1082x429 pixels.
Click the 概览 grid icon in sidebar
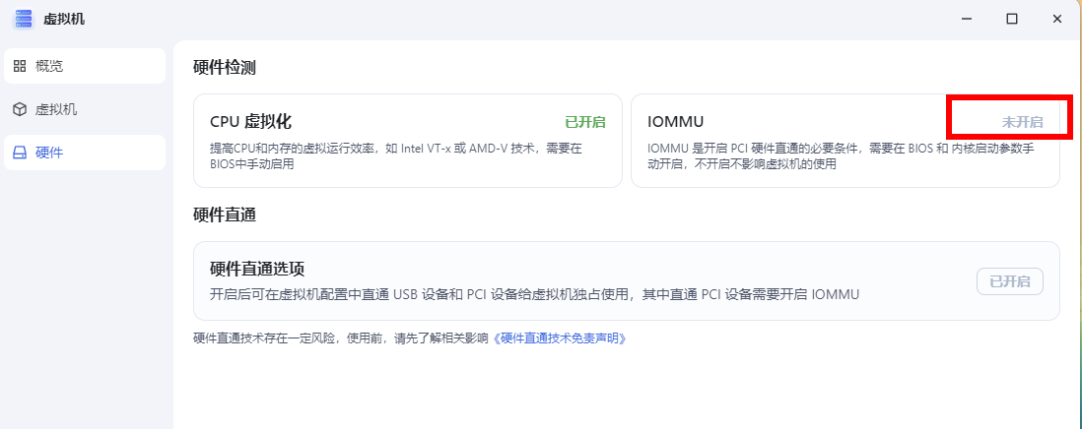[20, 66]
